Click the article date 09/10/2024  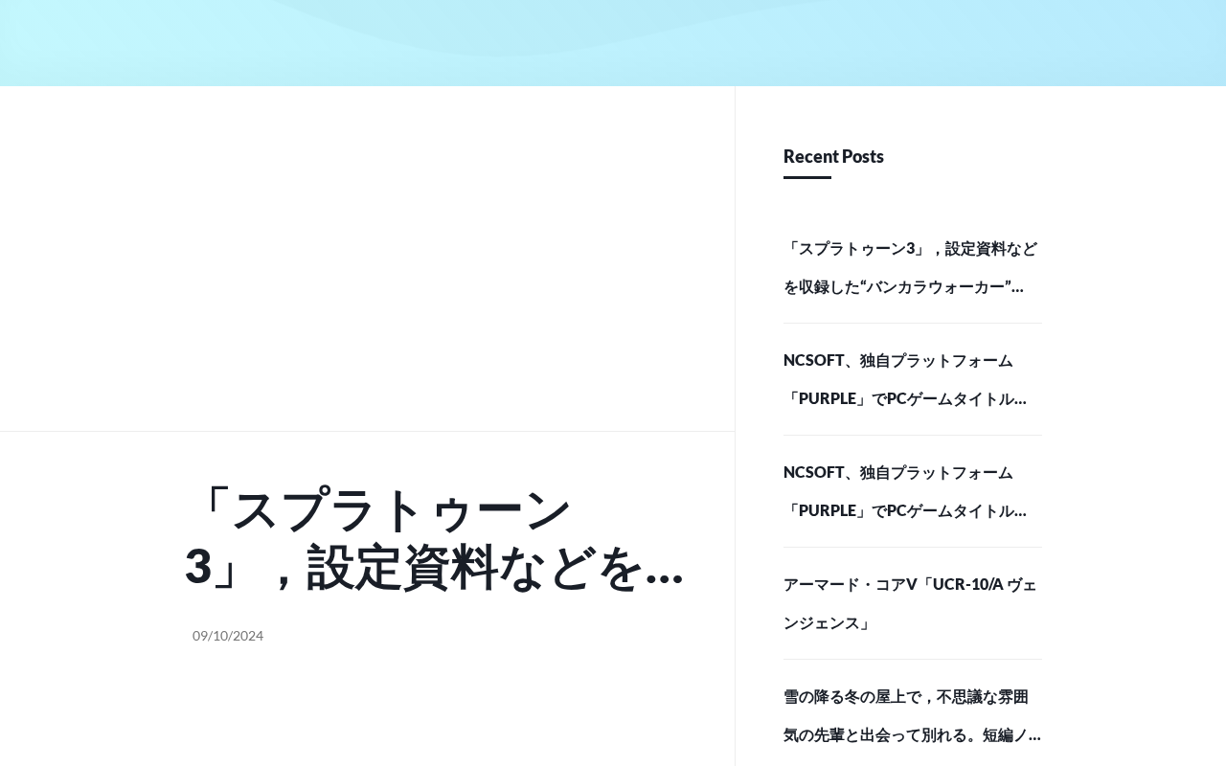click(228, 636)
